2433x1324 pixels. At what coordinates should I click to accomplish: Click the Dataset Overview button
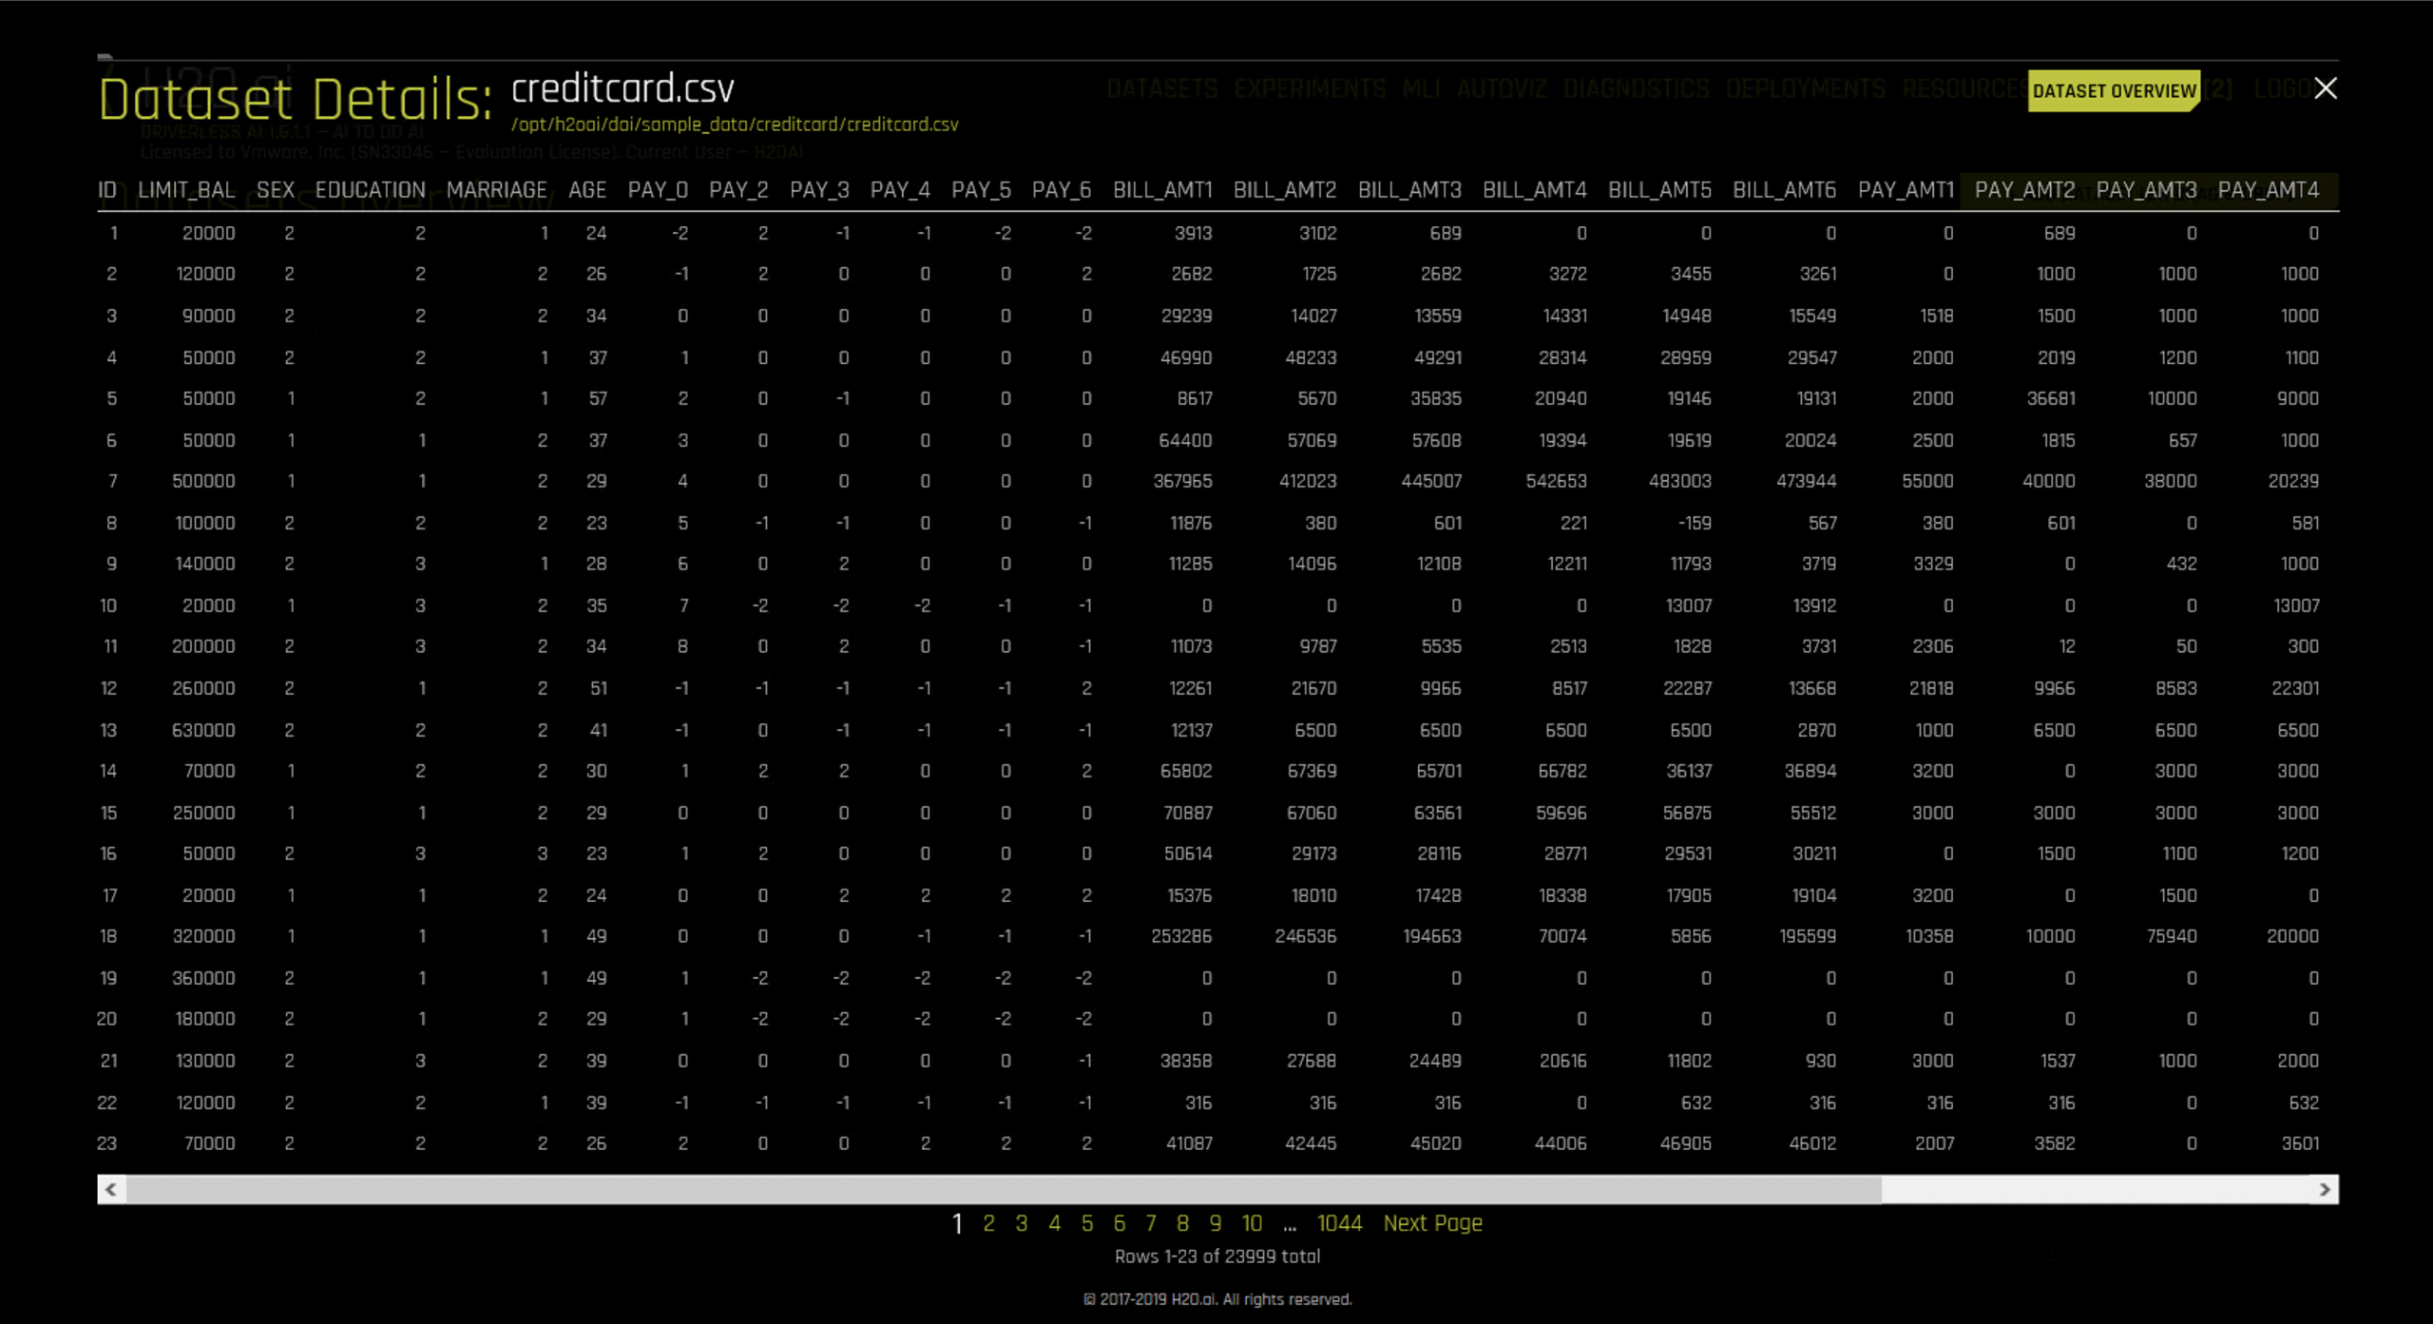[x=2113, y=91]
